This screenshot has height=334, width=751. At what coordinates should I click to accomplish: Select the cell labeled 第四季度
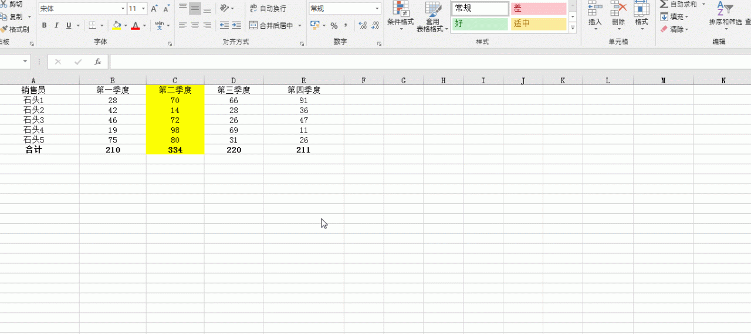click(303, 90)
